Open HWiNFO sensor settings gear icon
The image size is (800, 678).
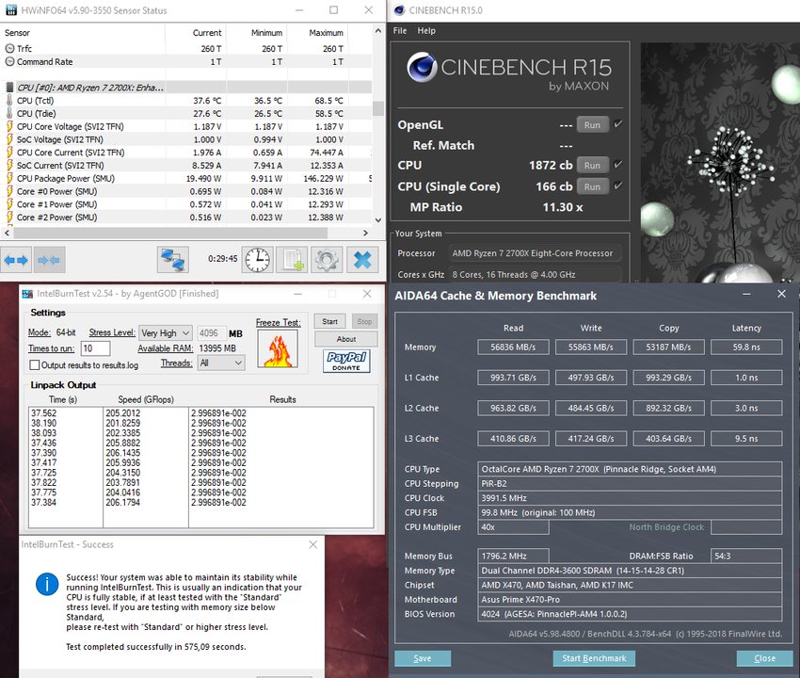327,259
